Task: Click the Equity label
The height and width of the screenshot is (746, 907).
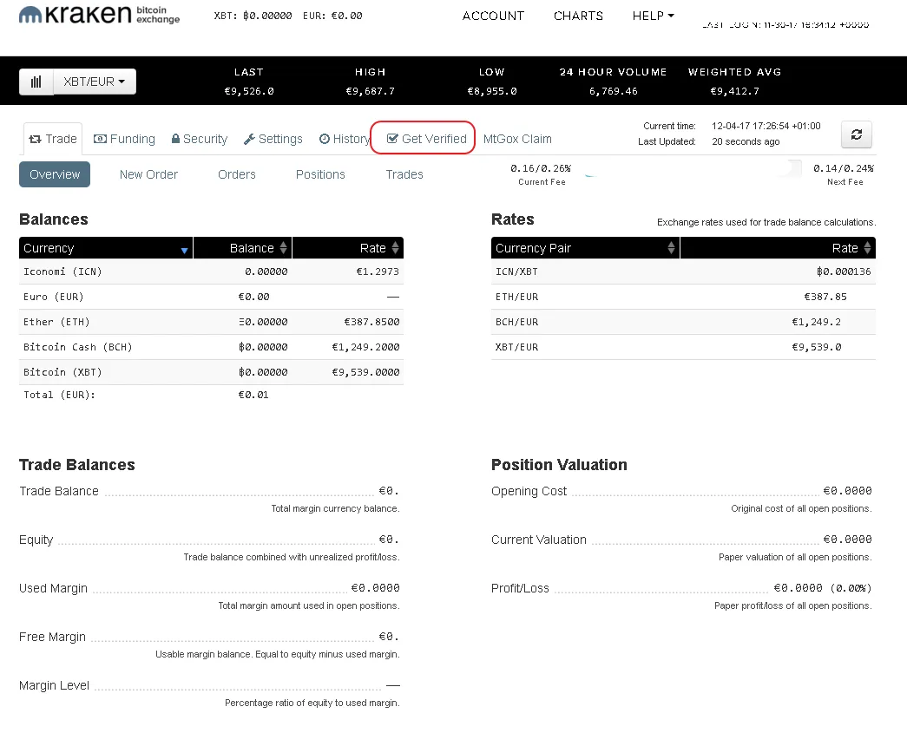Action: click(x=36, y=540)
